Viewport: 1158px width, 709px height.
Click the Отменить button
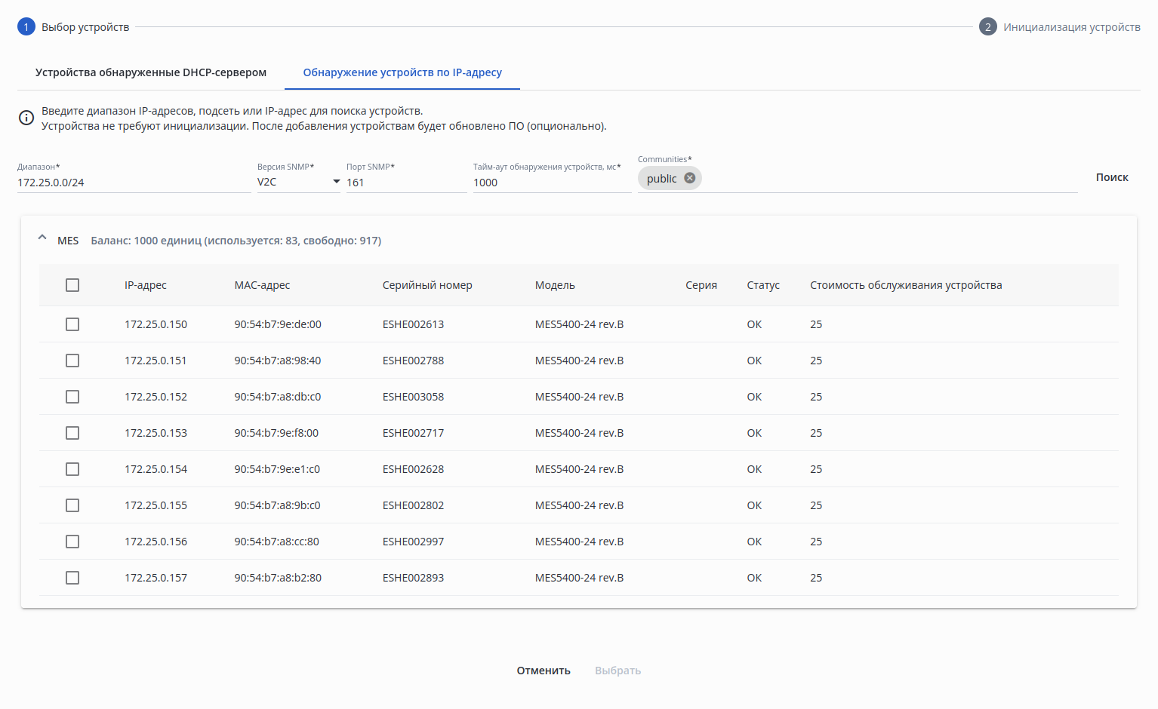tap(544, 671)
